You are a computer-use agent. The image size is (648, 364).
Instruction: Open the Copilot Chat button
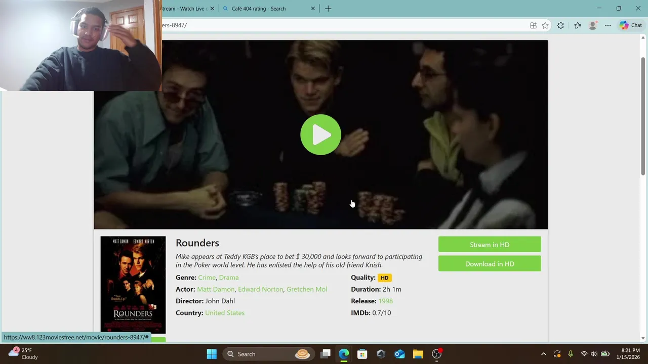click(x=631, y=25)
